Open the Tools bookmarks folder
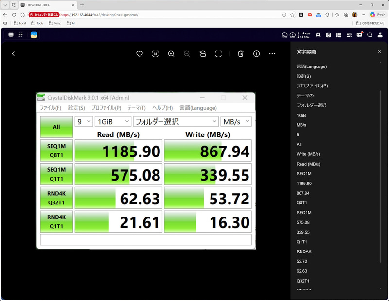Viewport: 389px width, 301px height. click(37, 23)
